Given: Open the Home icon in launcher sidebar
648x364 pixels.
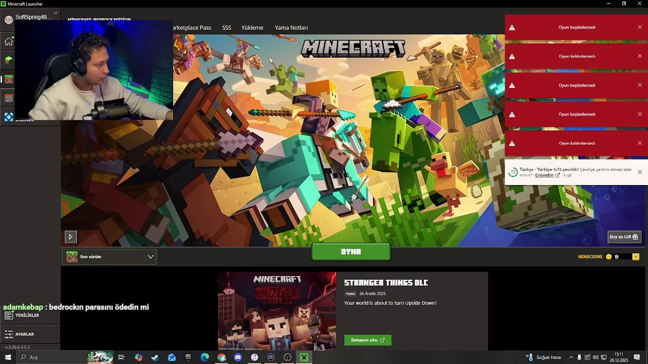Looking at the screenshot, I should pyautogui.click(x=9, y=41).
